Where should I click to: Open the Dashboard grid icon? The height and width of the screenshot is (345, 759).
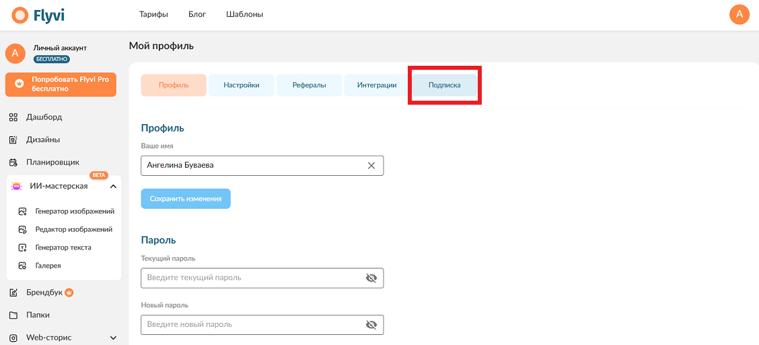point(13,117)
